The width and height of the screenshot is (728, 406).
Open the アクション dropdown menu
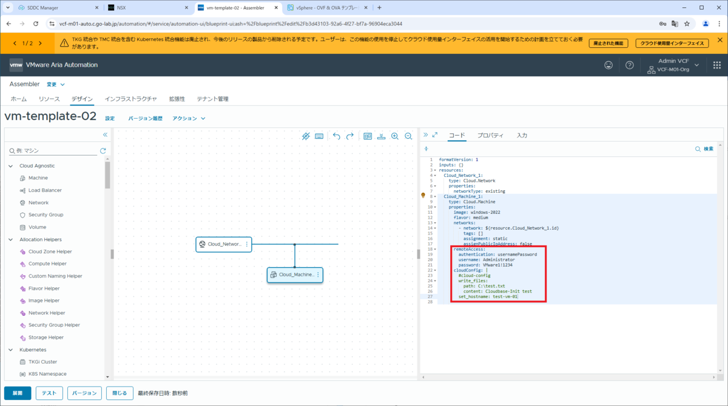tap(189, 118)
